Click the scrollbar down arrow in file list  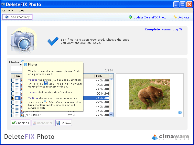(x=111, y=114)
